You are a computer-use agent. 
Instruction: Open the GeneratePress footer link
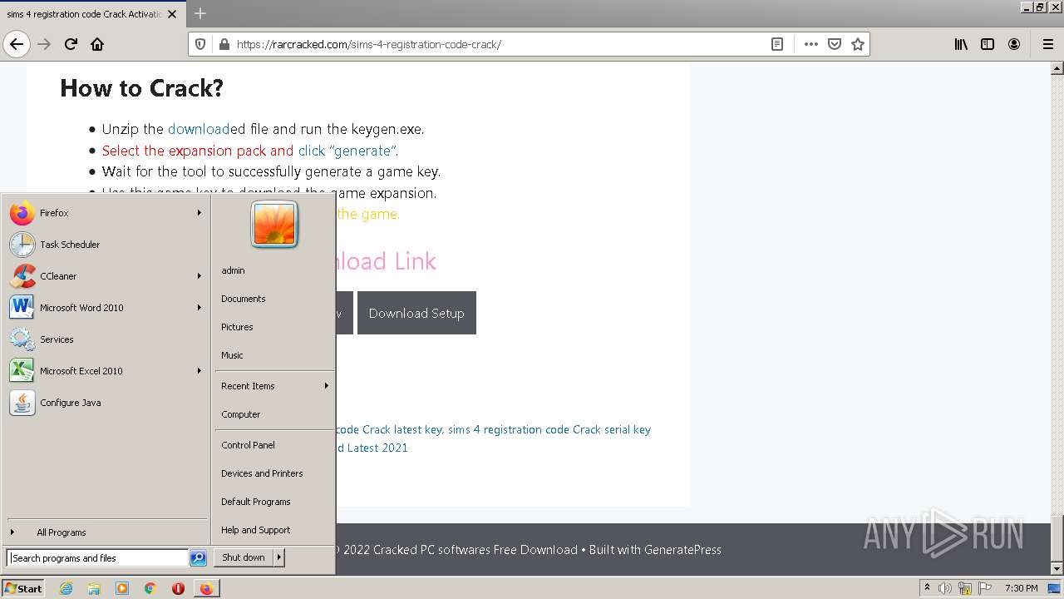[682, 550]
